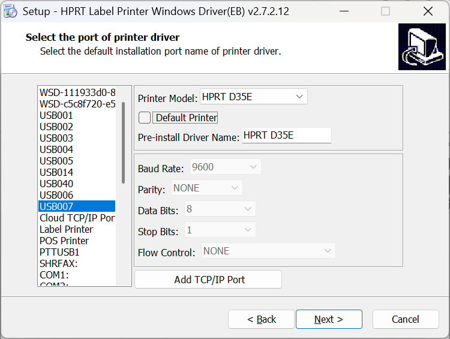The height and width of the screenshot is (339, 450).
Task: Enable the Default Printer checkbox
Action: 145,118
